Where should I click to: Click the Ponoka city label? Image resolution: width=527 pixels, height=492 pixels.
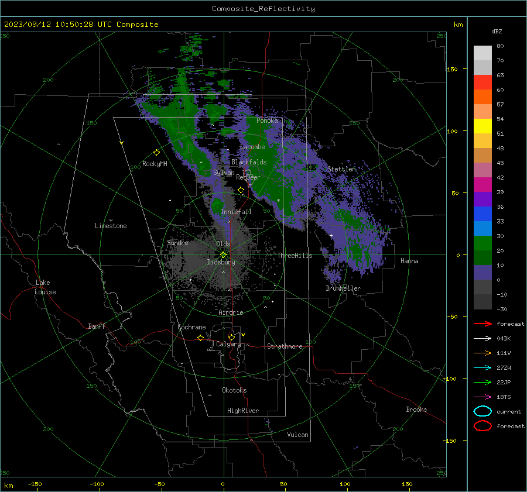(267, 121)
